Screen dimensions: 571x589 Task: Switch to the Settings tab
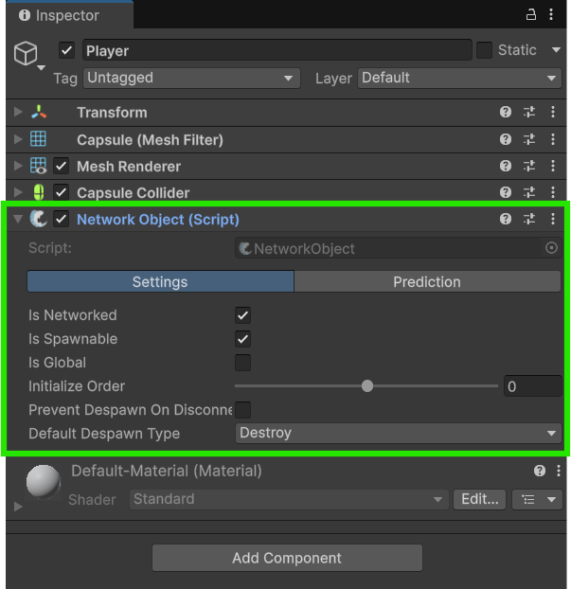[x=160, y=282]
